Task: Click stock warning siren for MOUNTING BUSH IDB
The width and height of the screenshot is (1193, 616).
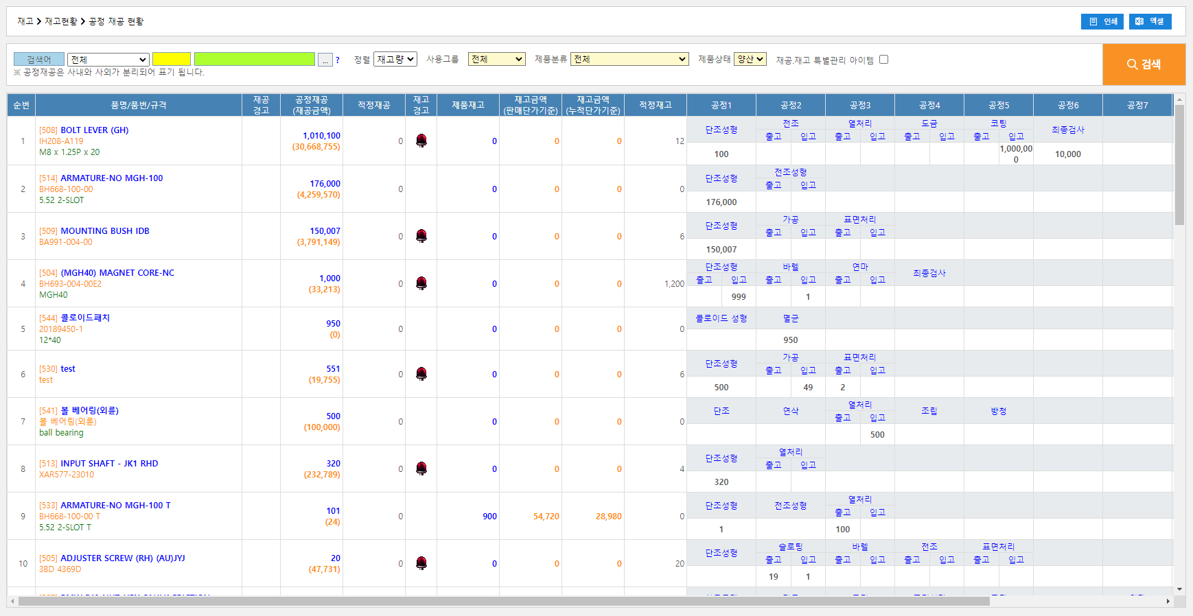Action: pyautogui.click(x=421, y=236)
